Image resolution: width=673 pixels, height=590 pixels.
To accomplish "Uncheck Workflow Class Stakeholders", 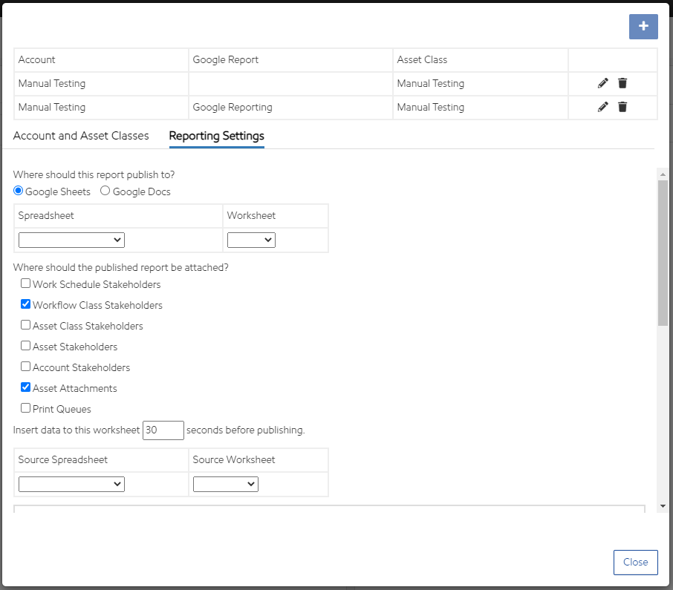I will coord(26,305).
